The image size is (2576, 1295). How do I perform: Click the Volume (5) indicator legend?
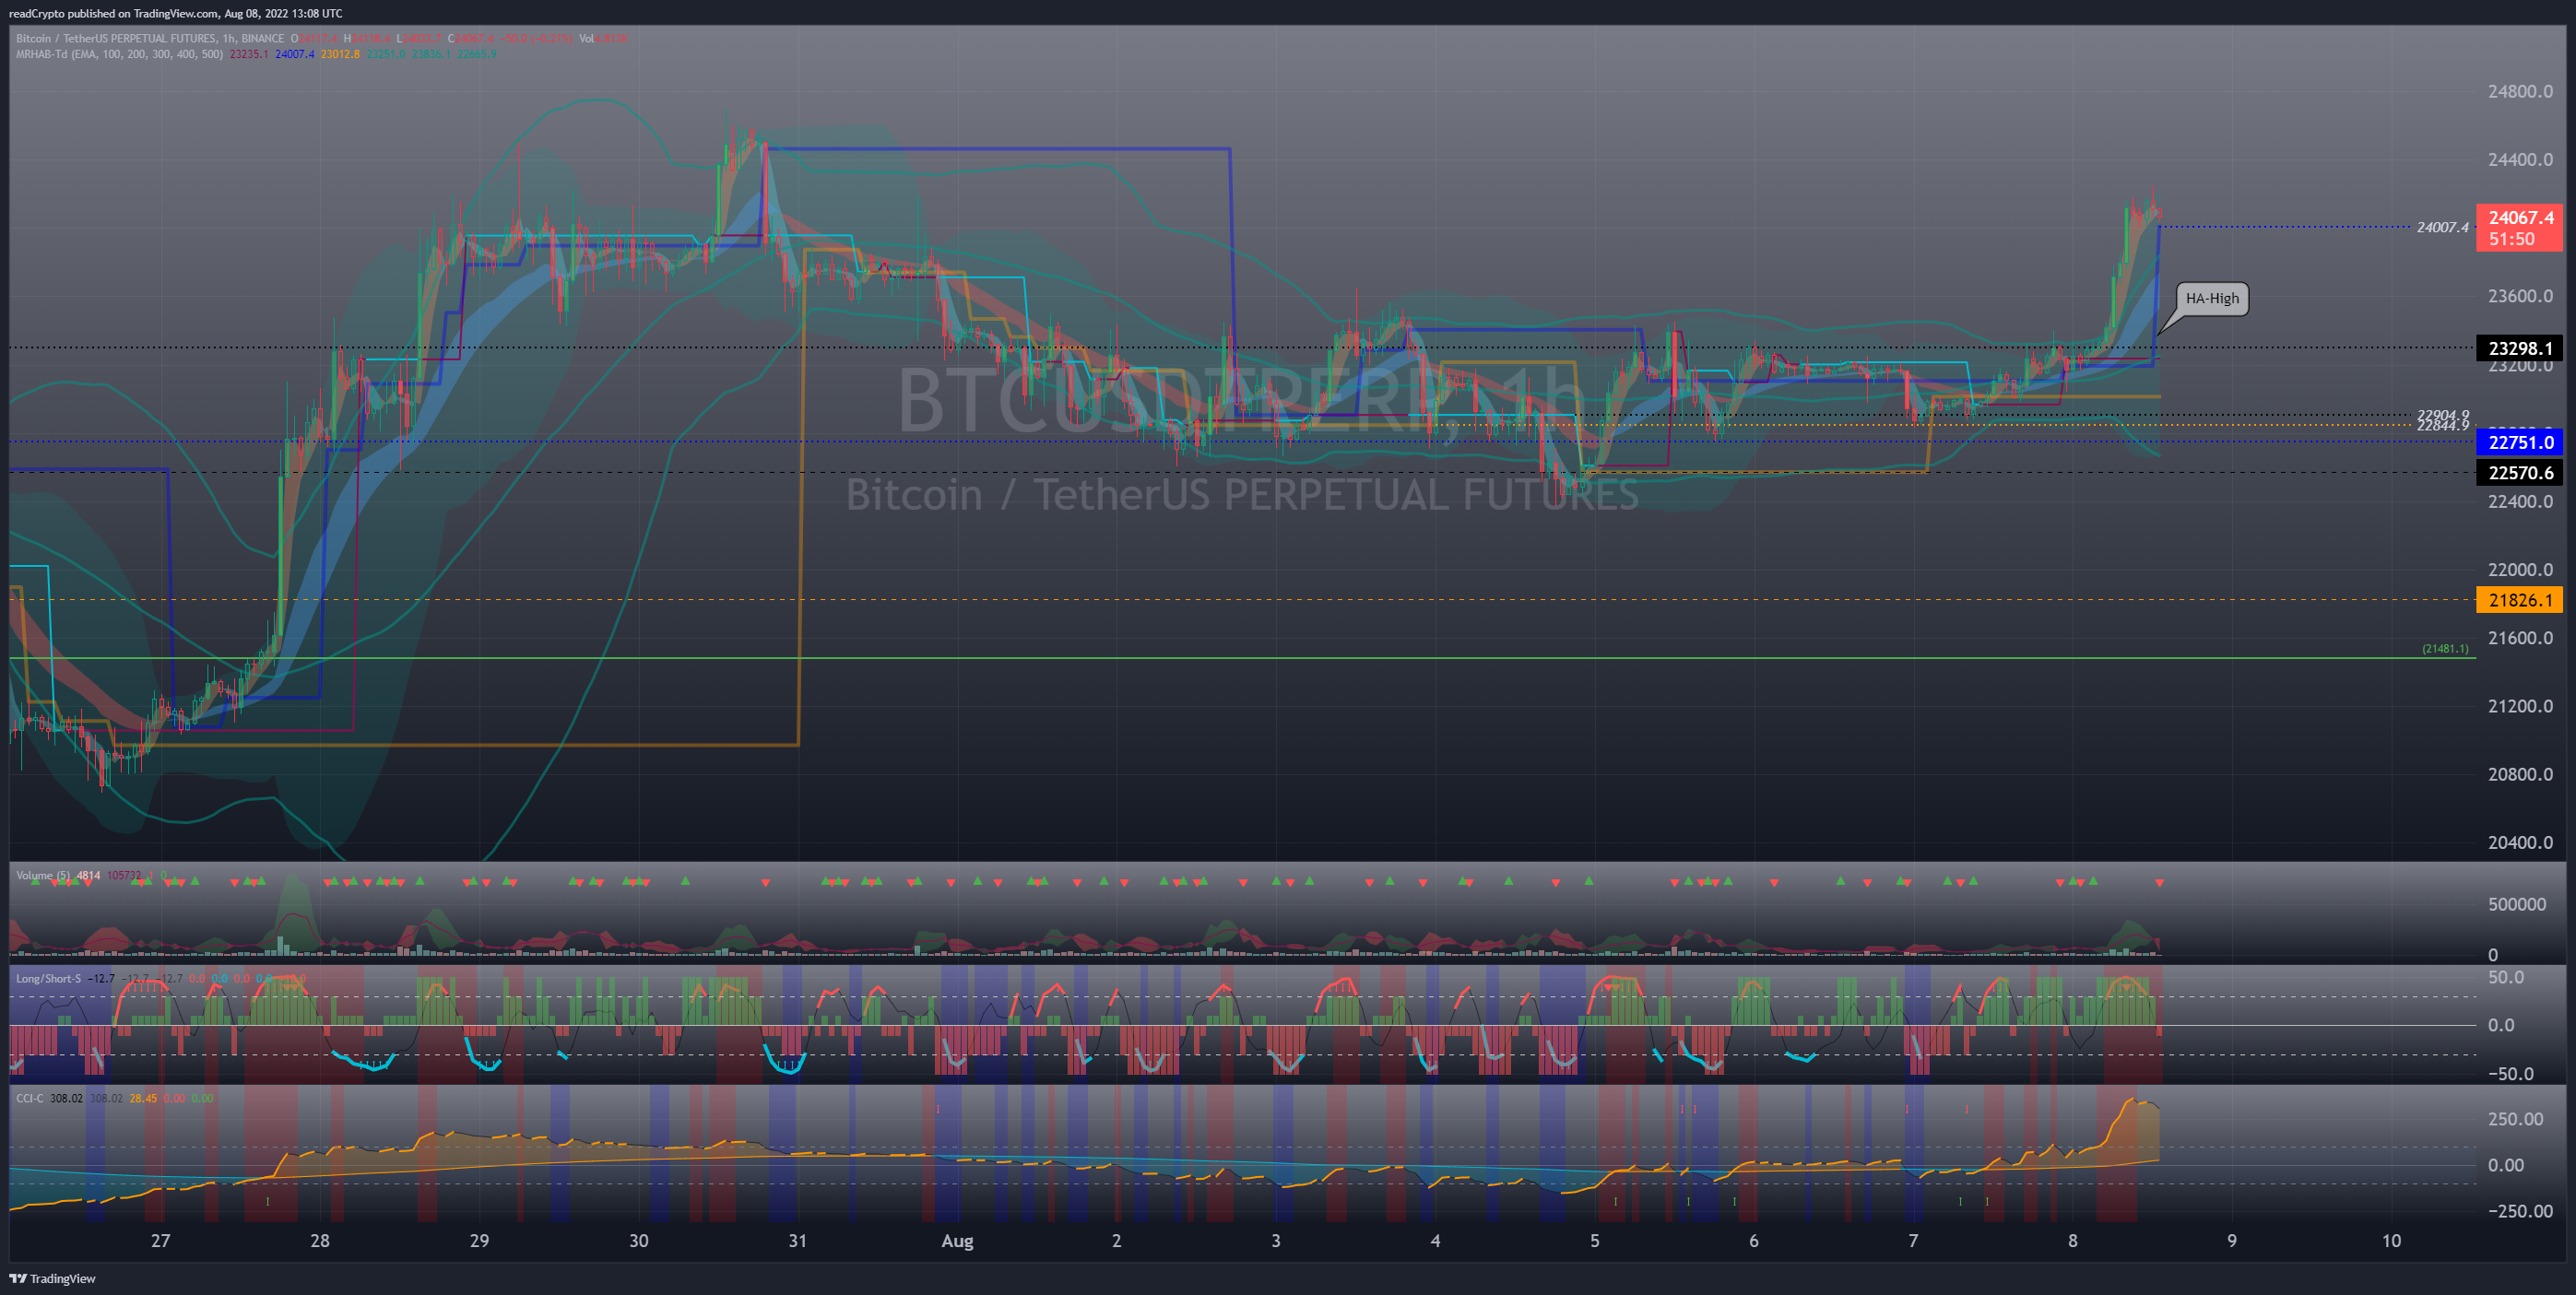point(43,875)
